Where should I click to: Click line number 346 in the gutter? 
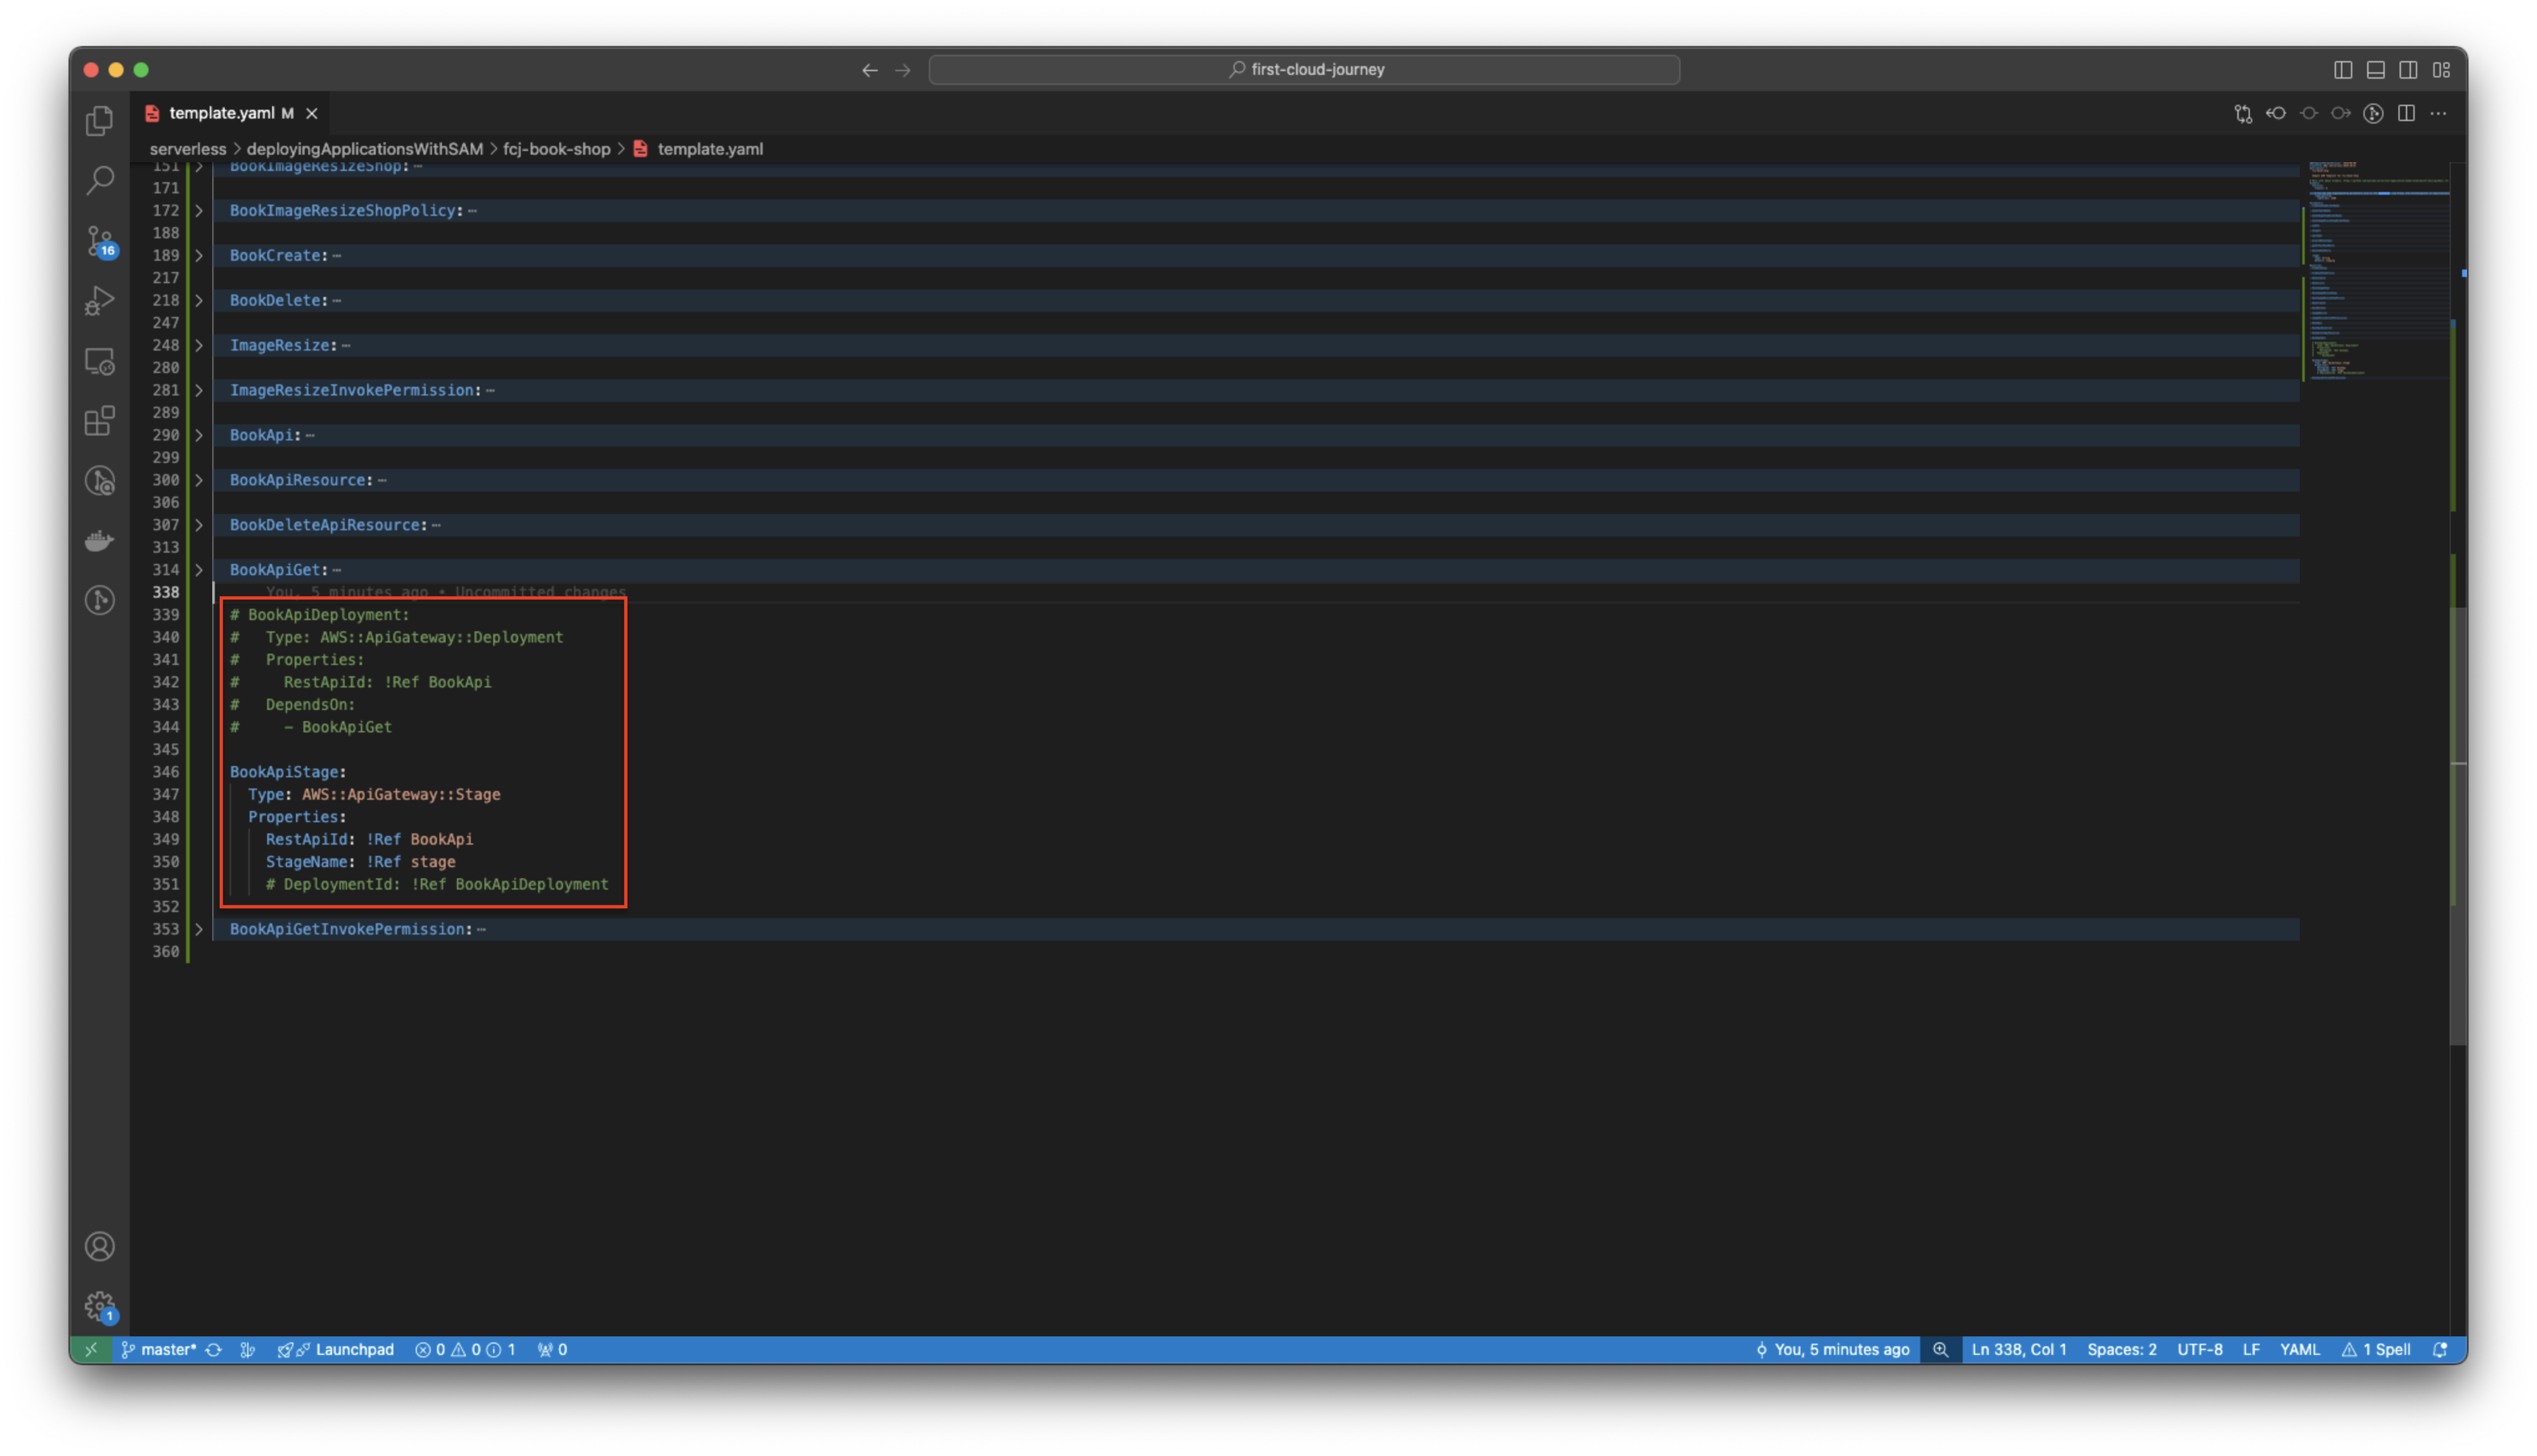pyautogui.click(x=165, y=772)
